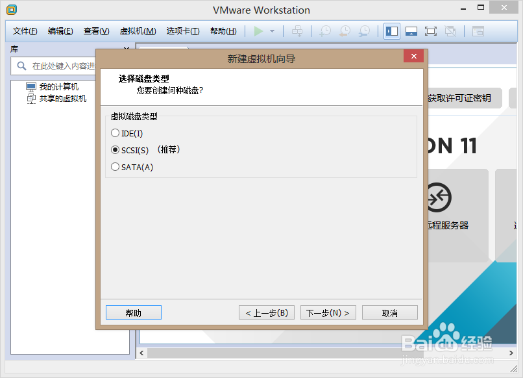Click the console view toolbar icon
This screenshot has width=523, height=378.
[478, 31]
